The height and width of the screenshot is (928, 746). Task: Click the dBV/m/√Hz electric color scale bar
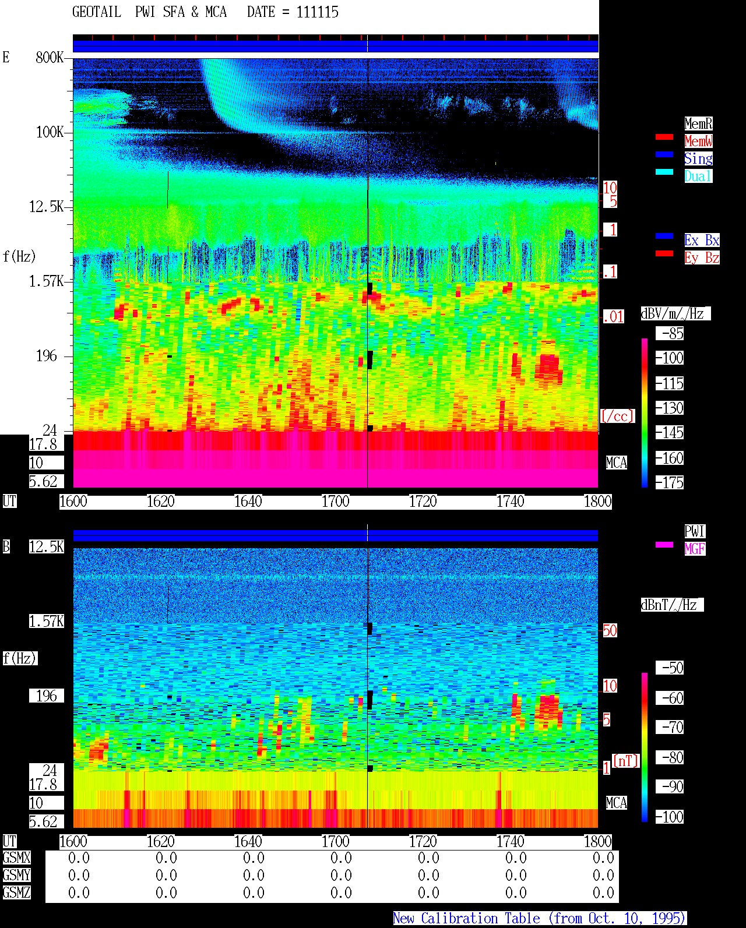pos(645,412)
